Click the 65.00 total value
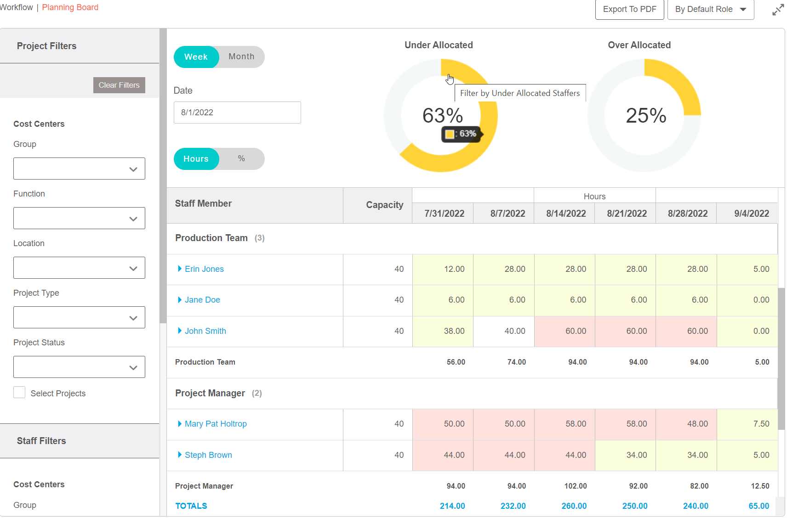 [x=759, y=506]
